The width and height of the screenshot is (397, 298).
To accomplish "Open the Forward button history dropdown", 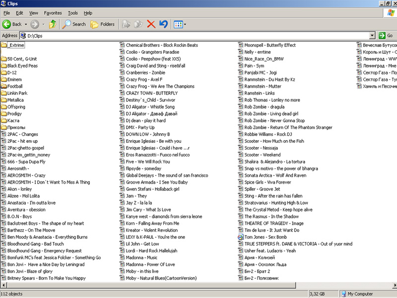I will pos(43,24).
